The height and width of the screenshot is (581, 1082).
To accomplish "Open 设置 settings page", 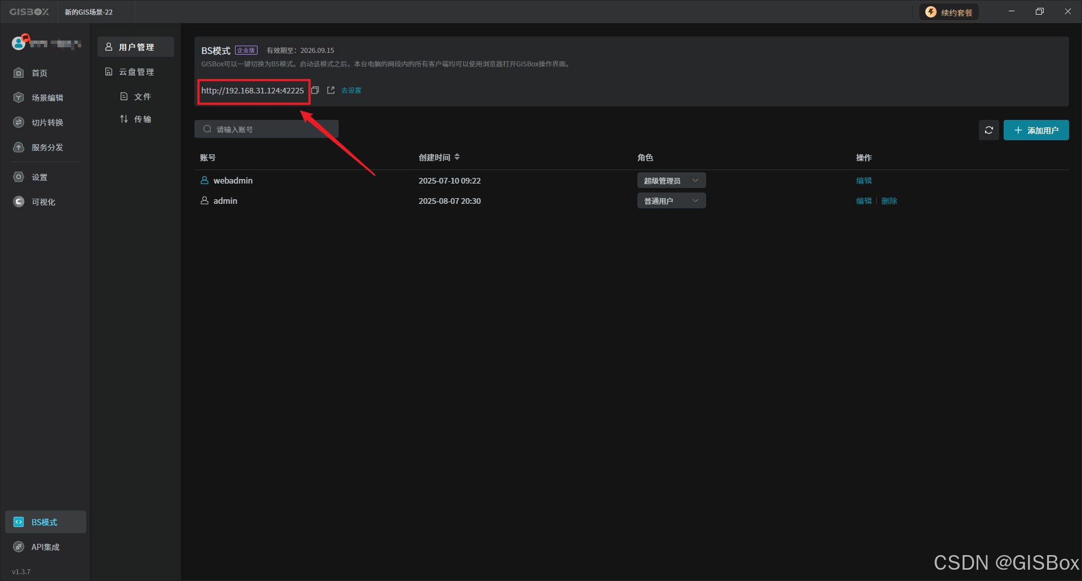I will coord(45,177).
